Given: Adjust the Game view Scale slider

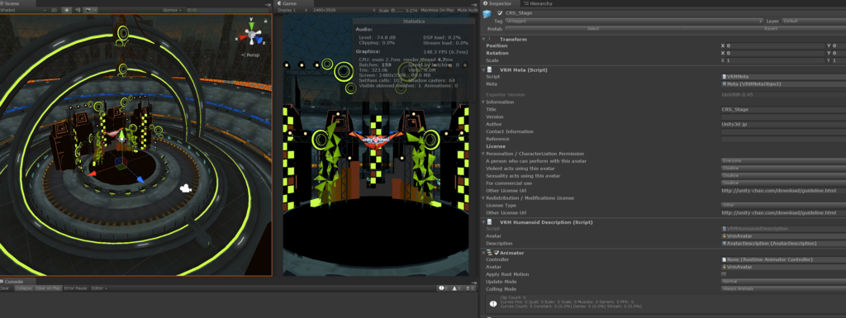Looking at the screenshot, I should point(397,10).
